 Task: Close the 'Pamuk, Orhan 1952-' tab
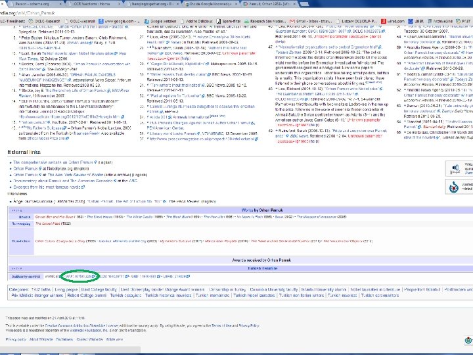pos(294,4)
